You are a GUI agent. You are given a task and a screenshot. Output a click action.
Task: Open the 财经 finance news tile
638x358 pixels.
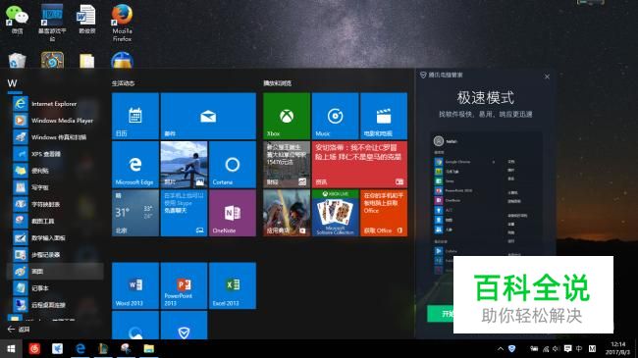click(287, 165)
